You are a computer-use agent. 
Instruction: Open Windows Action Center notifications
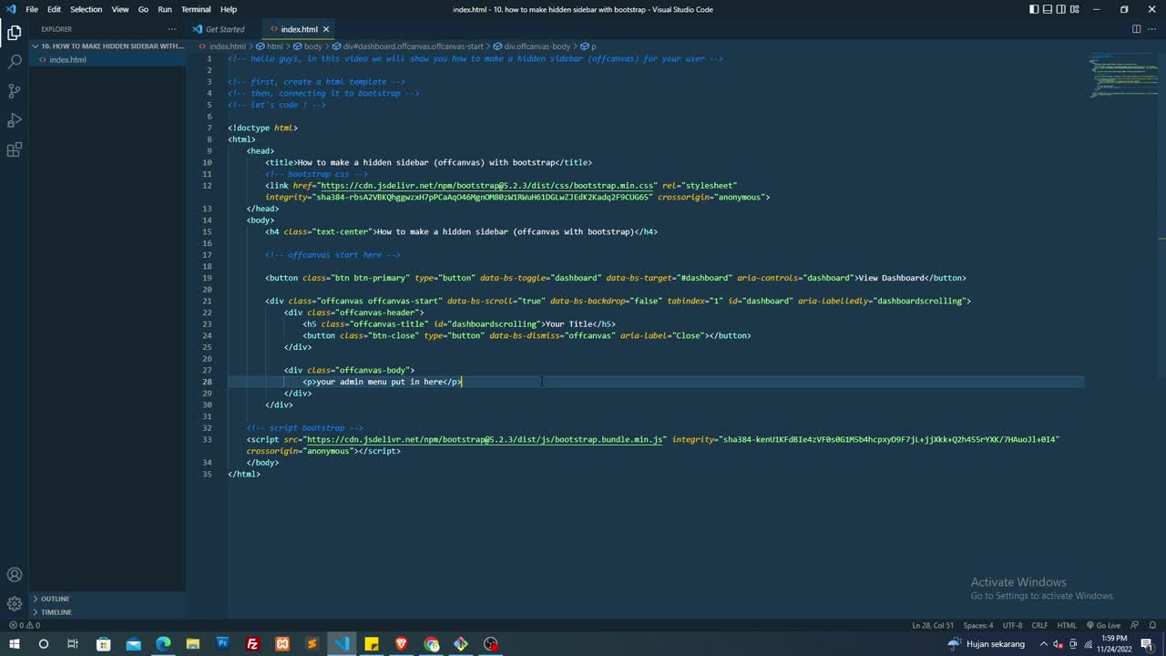coord(1148,644)
